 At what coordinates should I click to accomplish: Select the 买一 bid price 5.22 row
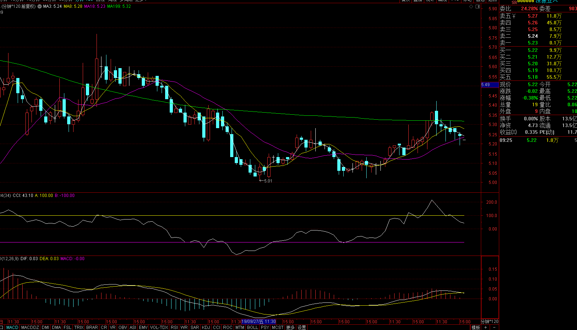pos(538,50)
